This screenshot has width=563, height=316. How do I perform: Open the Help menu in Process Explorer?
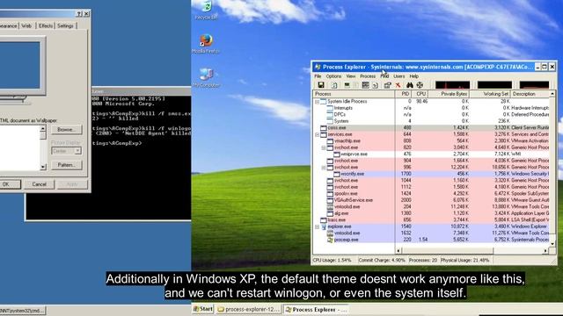point(414,76)
